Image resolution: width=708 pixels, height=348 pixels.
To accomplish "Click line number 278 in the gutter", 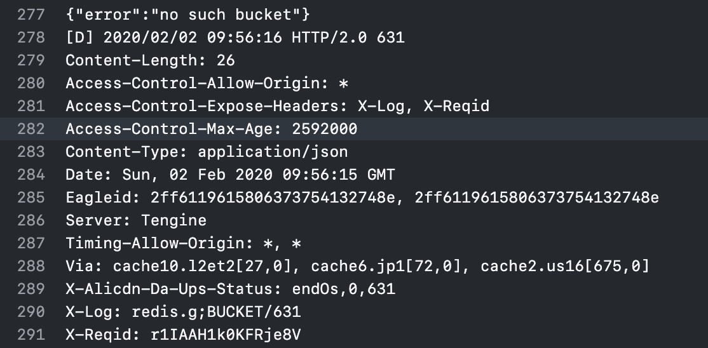I will click(x=31, y=37).
